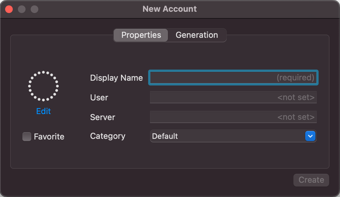Click the Display Name label
The height and width of the screenshot is (197, 340).
tap(116, 78)
